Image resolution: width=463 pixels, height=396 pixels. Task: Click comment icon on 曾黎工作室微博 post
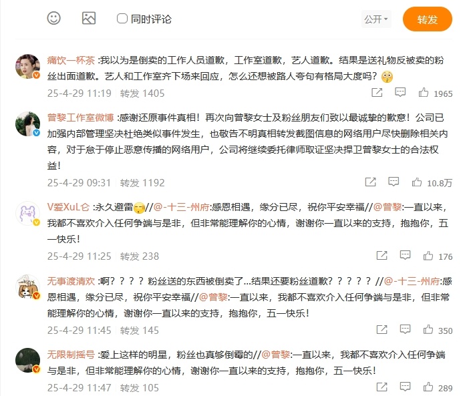tap(394, 182)
